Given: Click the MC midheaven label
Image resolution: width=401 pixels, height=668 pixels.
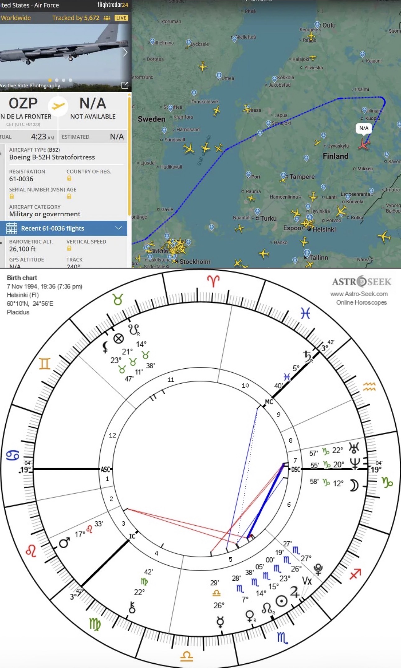Looking at the screenshot, I should click(x=269, y=402).
